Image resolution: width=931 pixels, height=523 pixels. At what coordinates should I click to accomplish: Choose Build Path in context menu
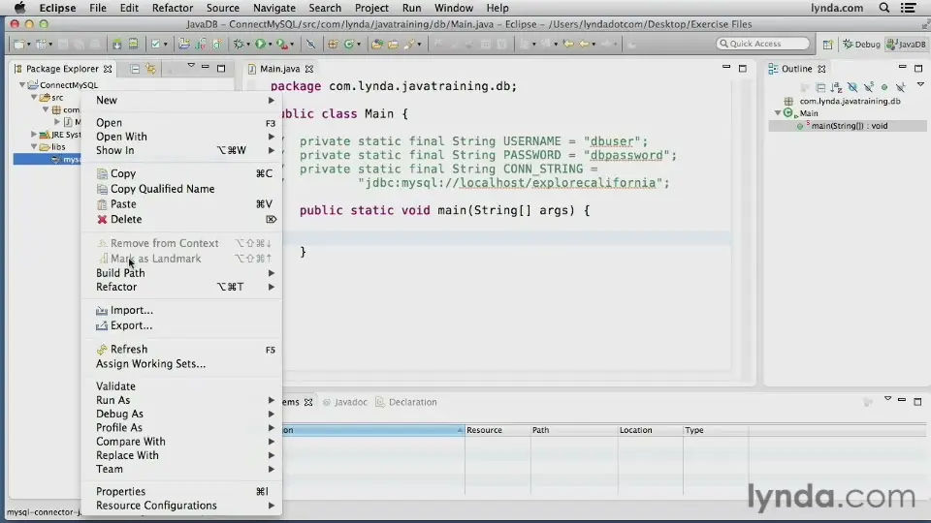[181, 273]
